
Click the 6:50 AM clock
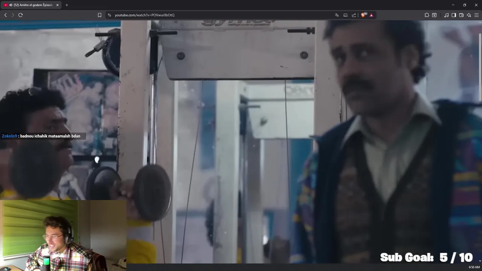tap(474, 267)
